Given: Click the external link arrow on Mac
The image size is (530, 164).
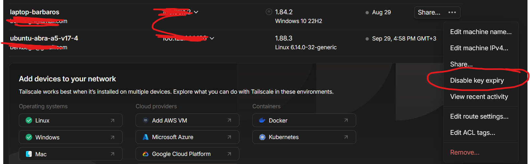Looking at the screenshot, I should click(113, 154).
